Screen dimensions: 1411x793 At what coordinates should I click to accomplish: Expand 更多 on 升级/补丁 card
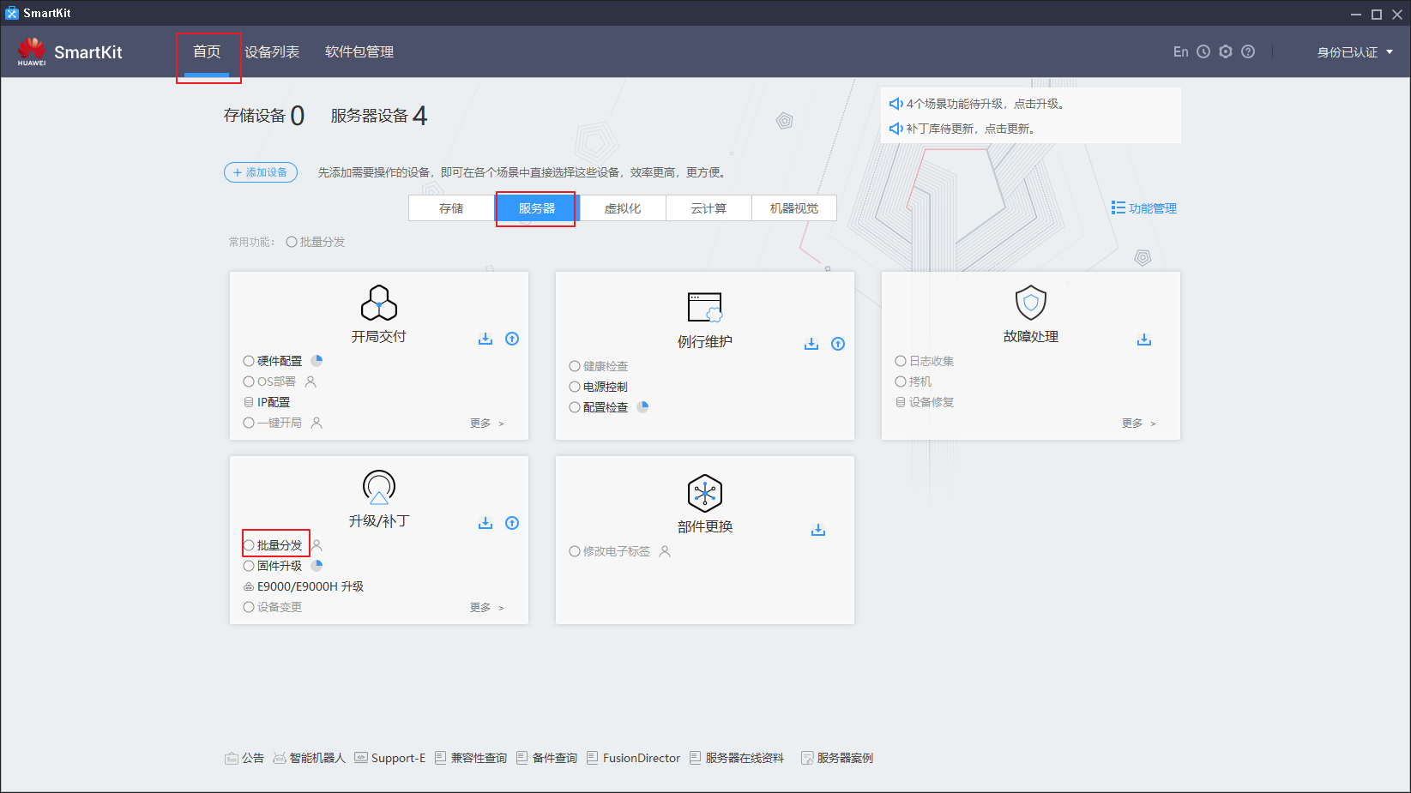click(487, 607)
